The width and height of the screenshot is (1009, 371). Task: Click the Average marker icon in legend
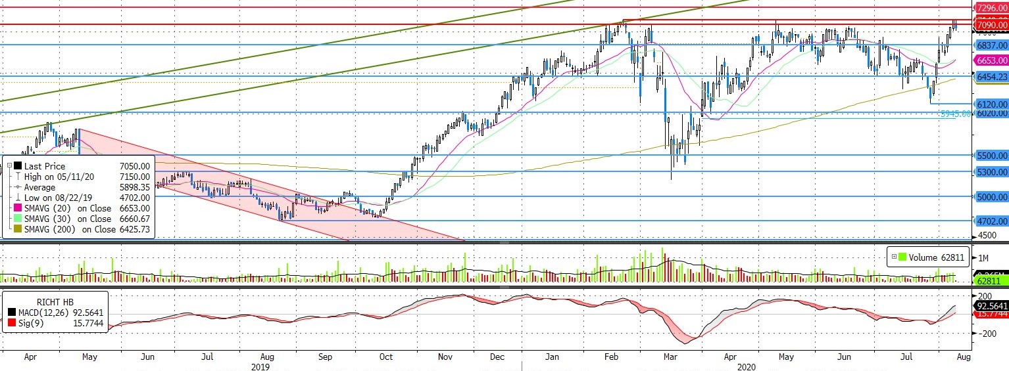point(18,187)
